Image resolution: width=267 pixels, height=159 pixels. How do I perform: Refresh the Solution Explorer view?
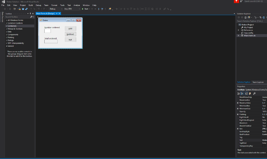264,17
